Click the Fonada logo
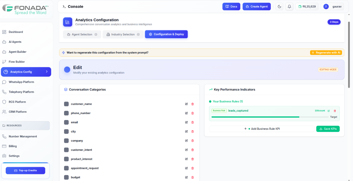Viewport: 353px width, 181px height. [x=26, y=9]
